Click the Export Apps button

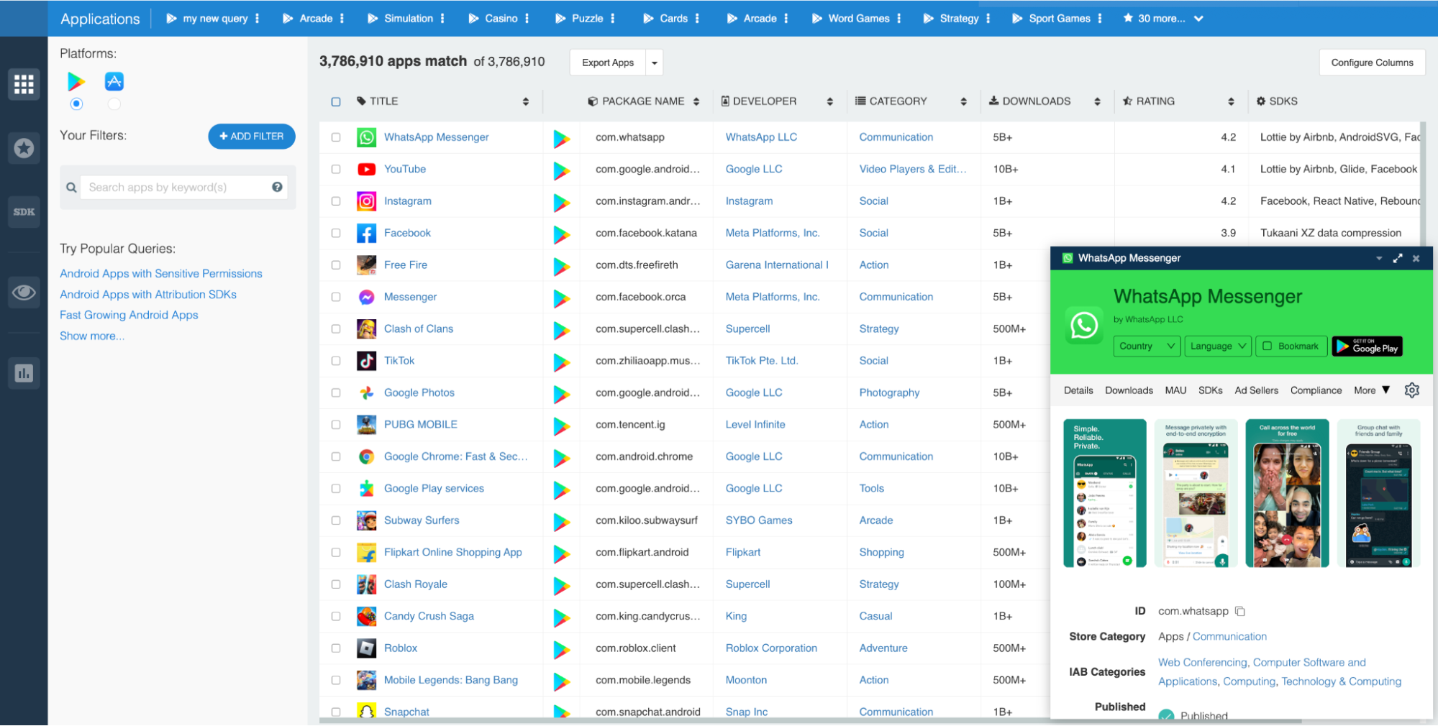[608, 63]
